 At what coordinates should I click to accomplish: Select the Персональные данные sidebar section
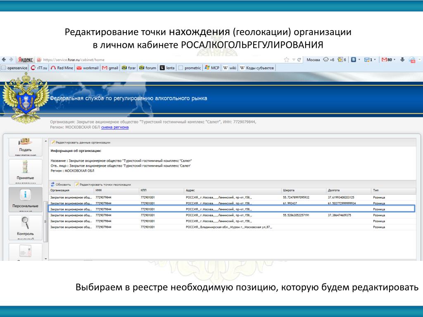(25, 200)
